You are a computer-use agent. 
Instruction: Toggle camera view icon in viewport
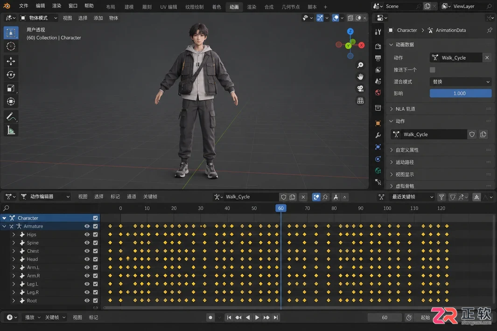(360, 89)
